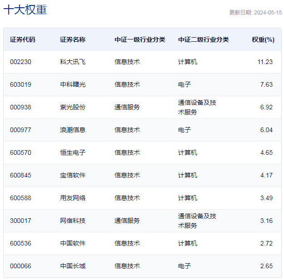Select stock name 中国长城
The width and height of the screenshot is (284, 280).
click(73, 266)
